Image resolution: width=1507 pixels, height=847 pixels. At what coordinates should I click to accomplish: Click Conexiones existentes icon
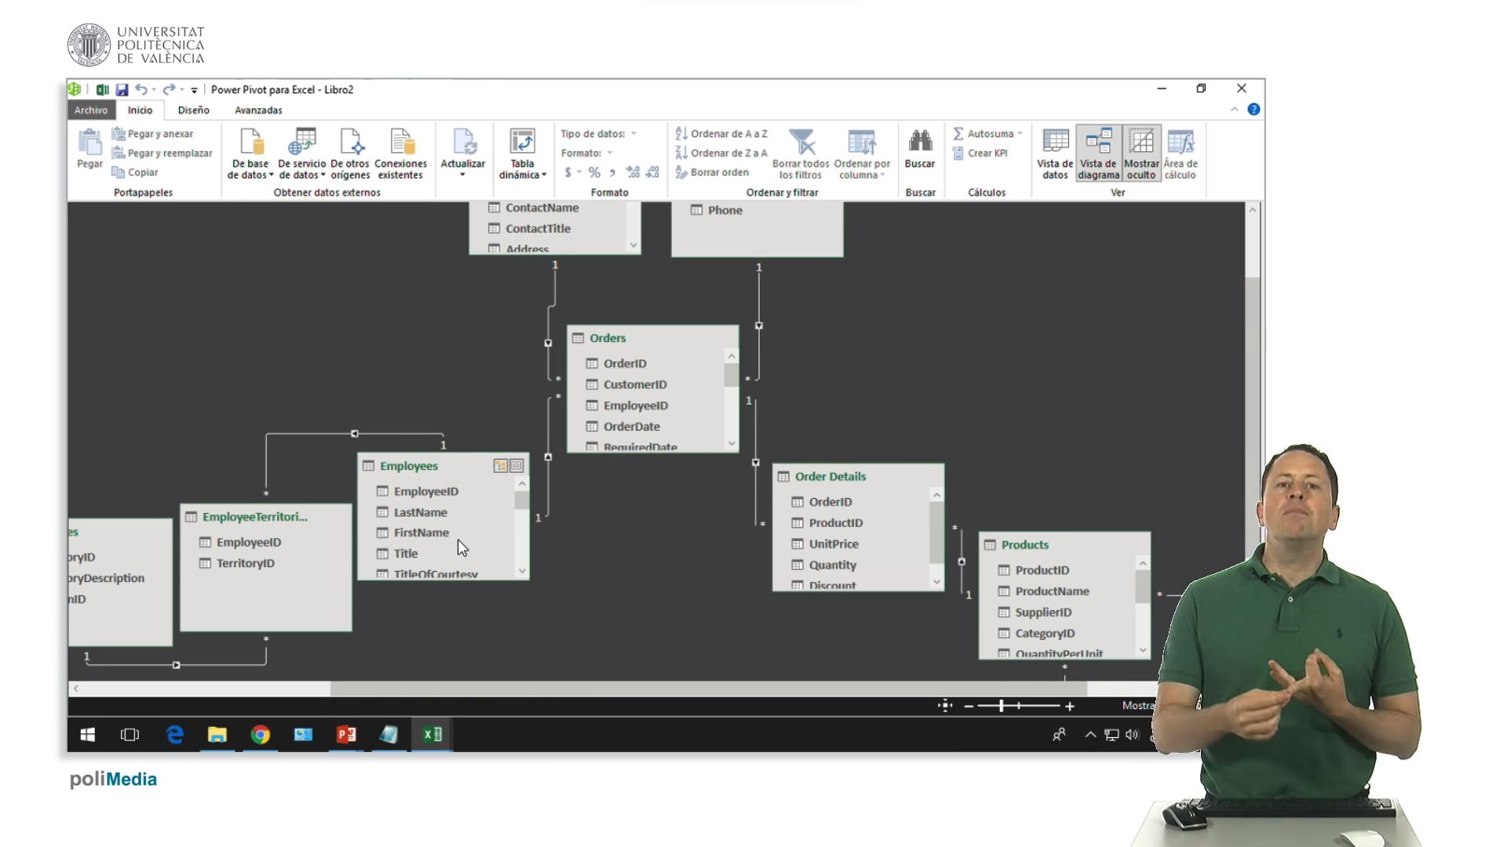click(x=401, y=143)
